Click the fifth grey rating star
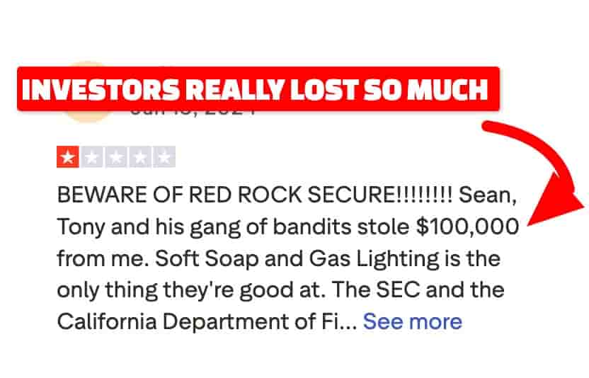 [x=164, y=158]
